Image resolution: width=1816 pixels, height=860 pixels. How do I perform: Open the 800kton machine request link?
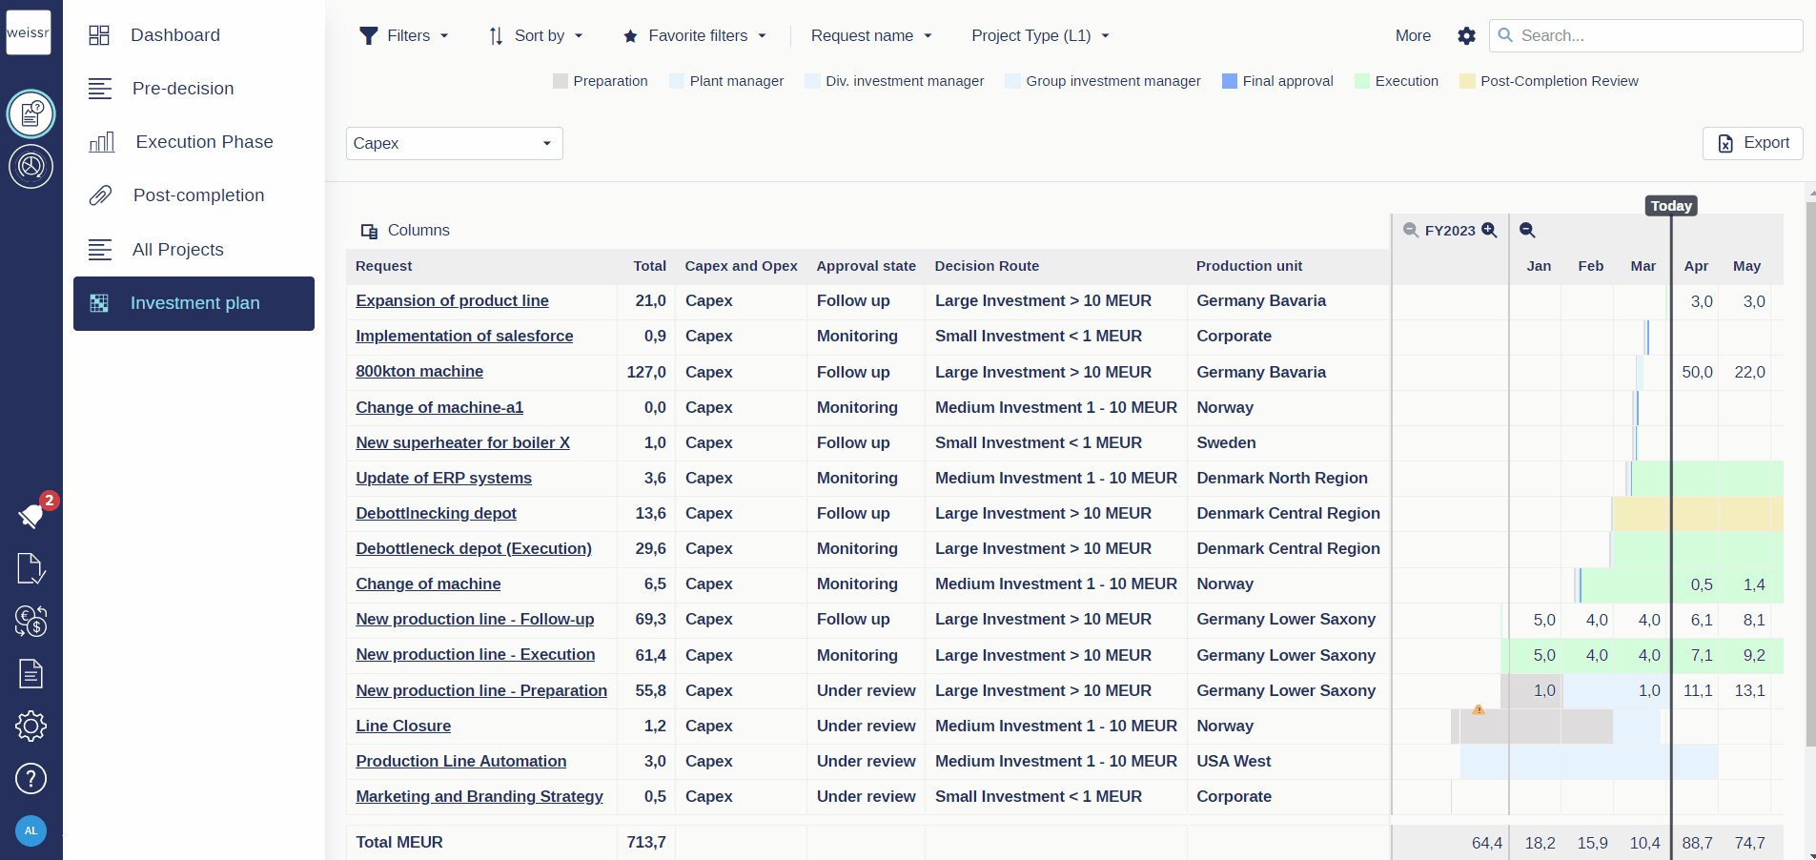(419, 372)
